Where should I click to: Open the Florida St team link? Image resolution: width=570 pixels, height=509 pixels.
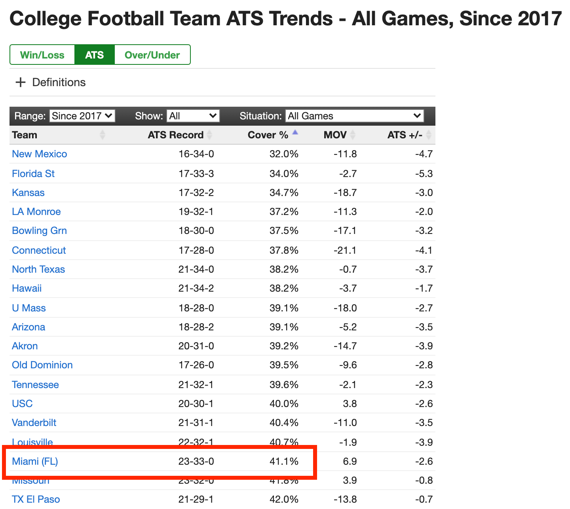[x=33, y=173]
